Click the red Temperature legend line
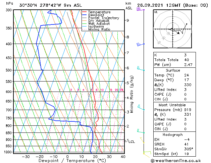This screenshot has height=163, width=211. click(84, 12)
